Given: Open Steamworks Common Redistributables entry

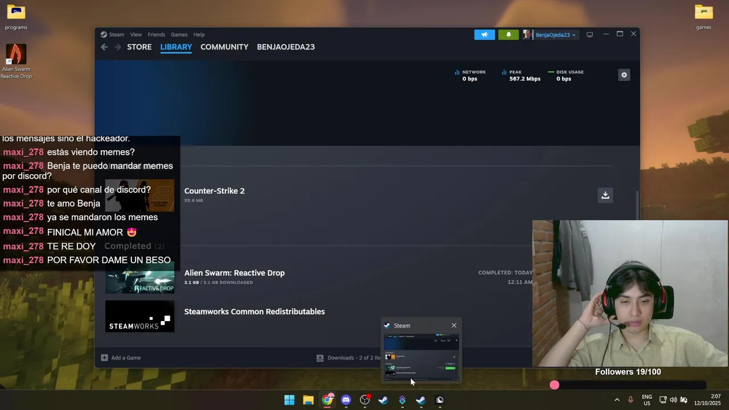Looking at the screenshot, I should coord(254,311).
